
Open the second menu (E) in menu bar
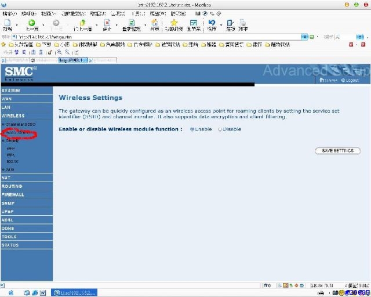(x=28, y=14)
